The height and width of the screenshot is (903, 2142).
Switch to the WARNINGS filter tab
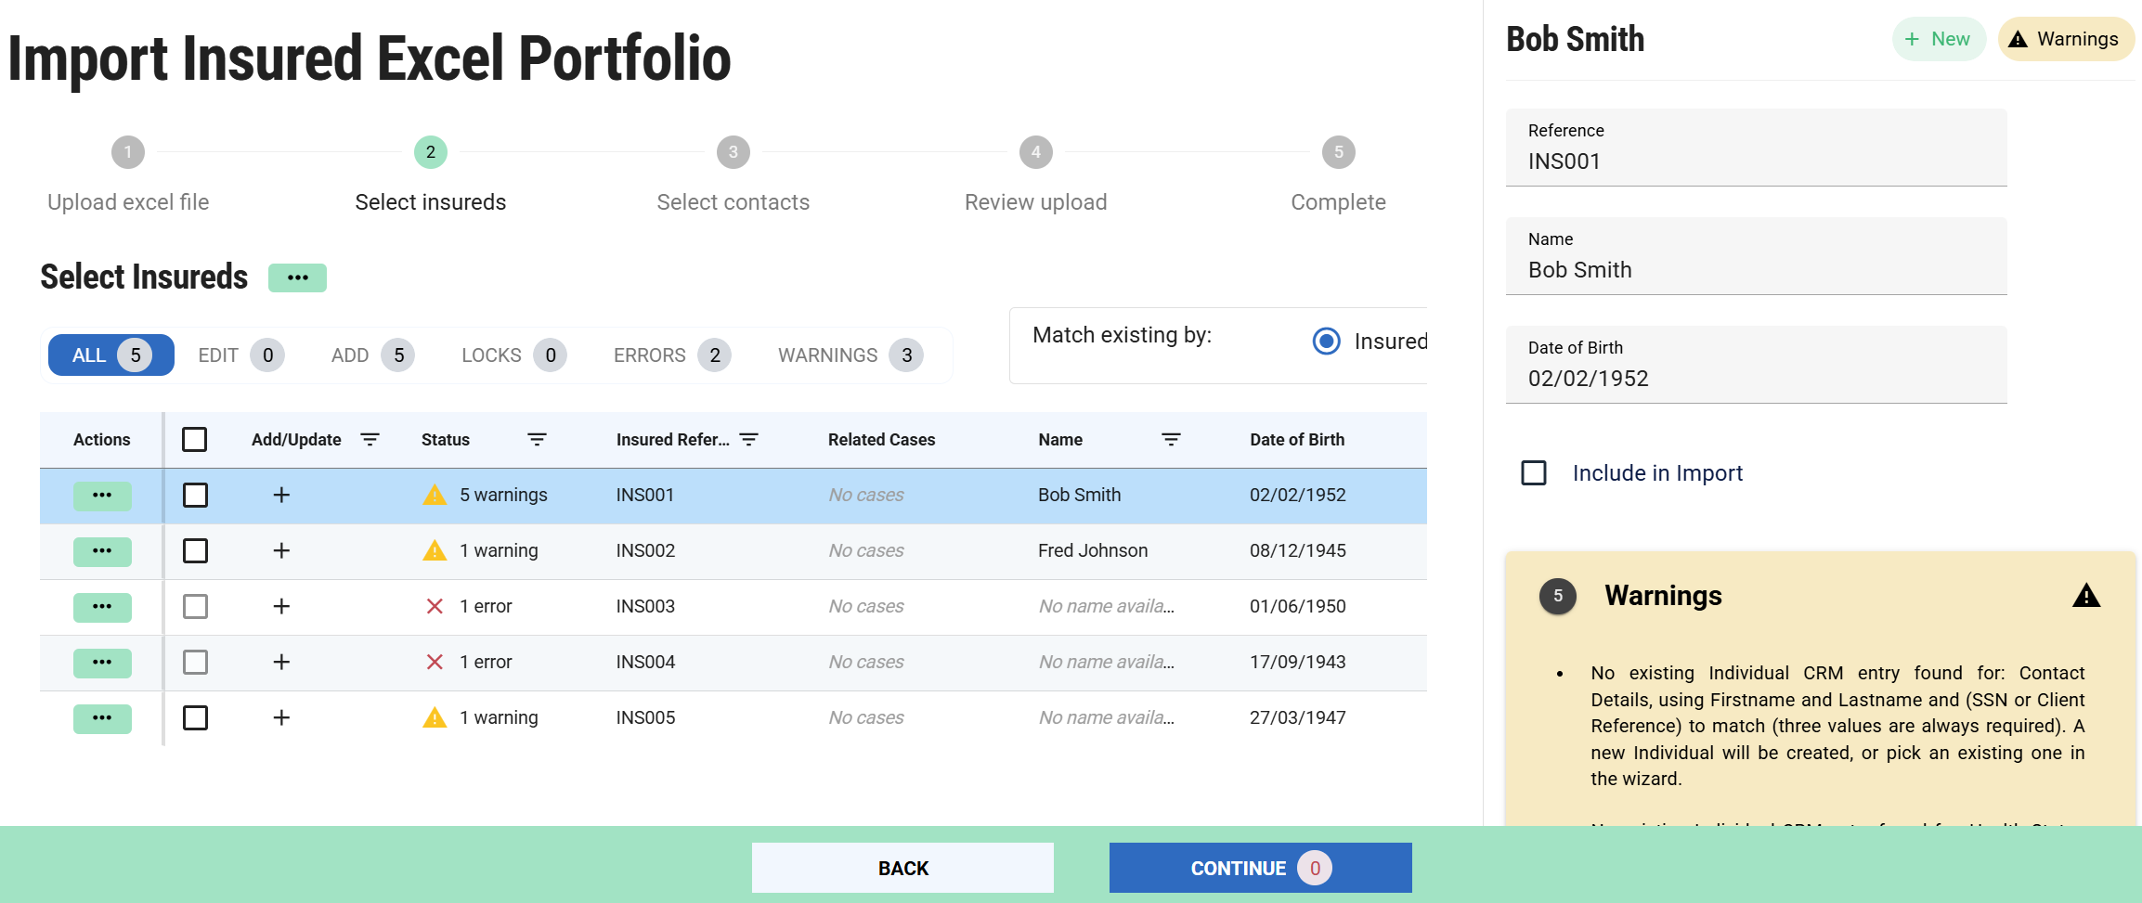point(850,355)
